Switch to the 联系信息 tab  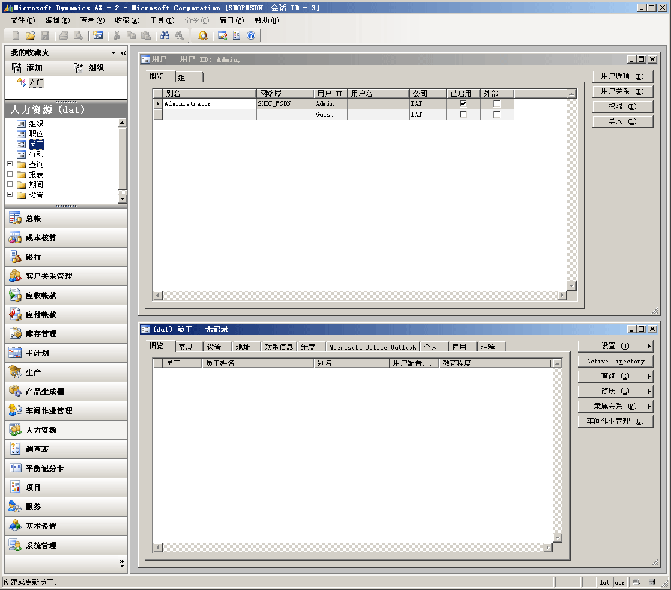279,347
